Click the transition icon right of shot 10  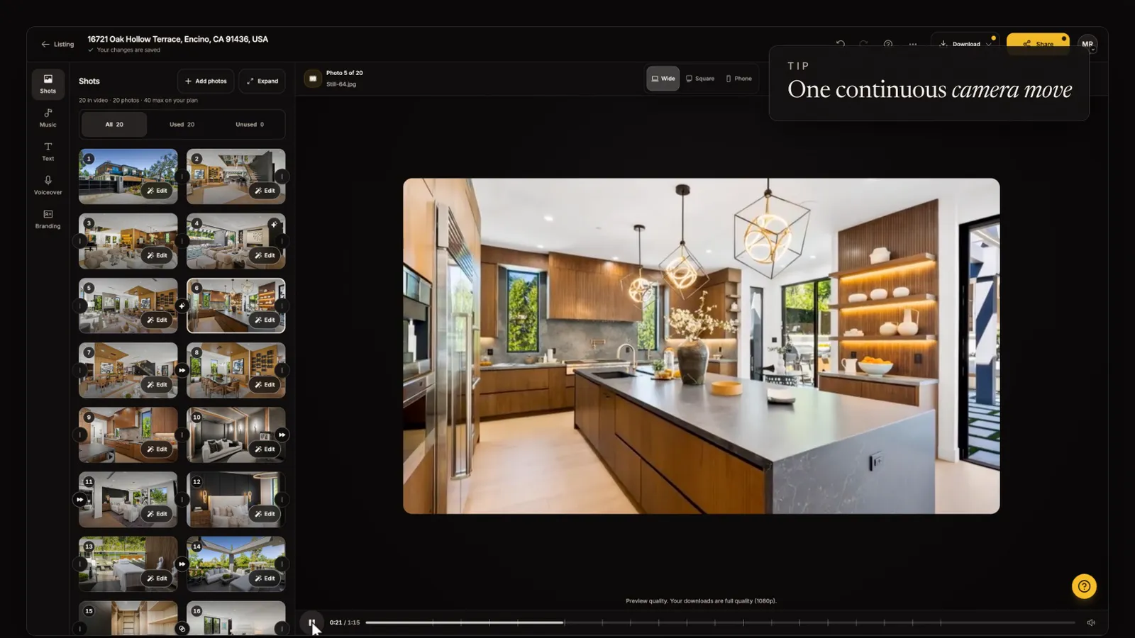(x=282, y=435)
